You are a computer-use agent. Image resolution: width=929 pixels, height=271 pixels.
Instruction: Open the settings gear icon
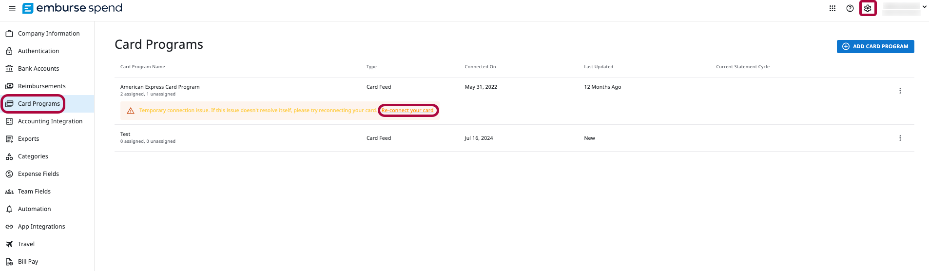[868, 8]
